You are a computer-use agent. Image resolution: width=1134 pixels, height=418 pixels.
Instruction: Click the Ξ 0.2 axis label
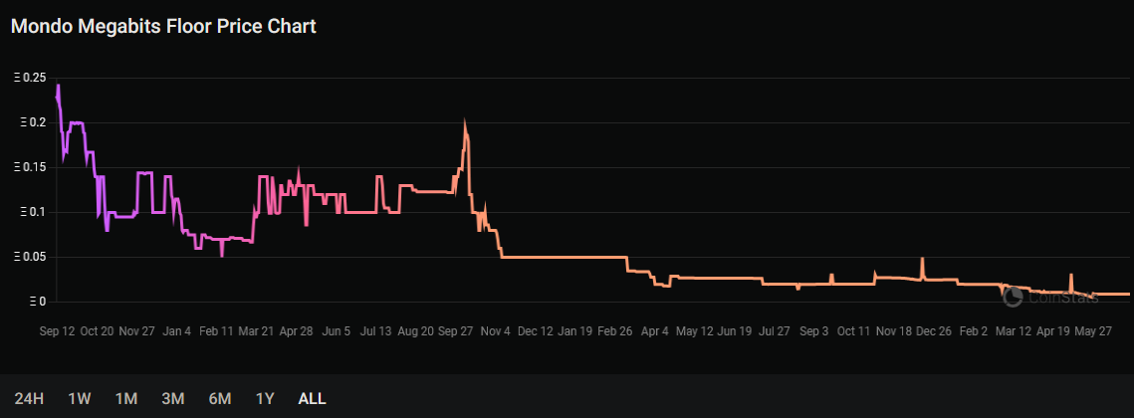coord(33,123)
